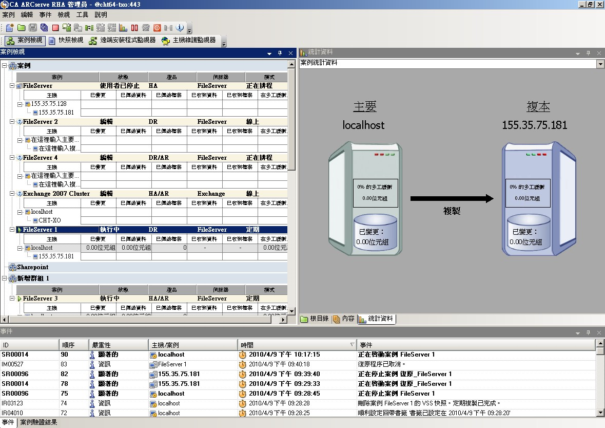Viewport: 605px width, 428px height.
Task: Click the events list scrollbar down arrow
Action: click(x=600, y=413)
